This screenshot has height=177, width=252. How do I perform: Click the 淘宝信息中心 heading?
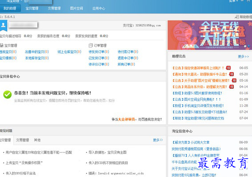click(182, 131)
